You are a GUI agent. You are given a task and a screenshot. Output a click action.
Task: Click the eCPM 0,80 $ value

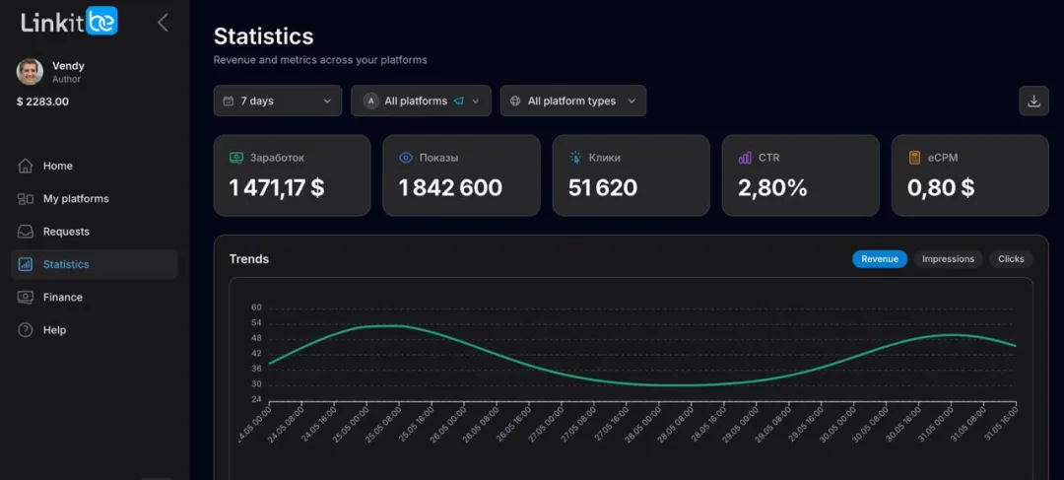pos(941,187)
